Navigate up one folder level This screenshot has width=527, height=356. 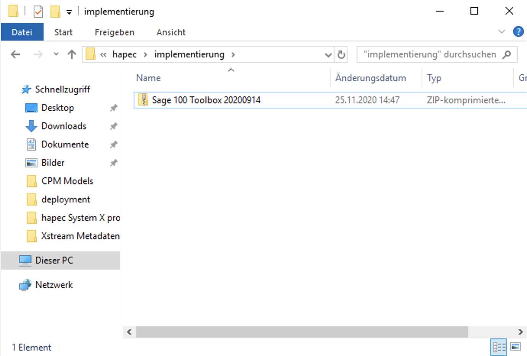(x=72, y=55)
